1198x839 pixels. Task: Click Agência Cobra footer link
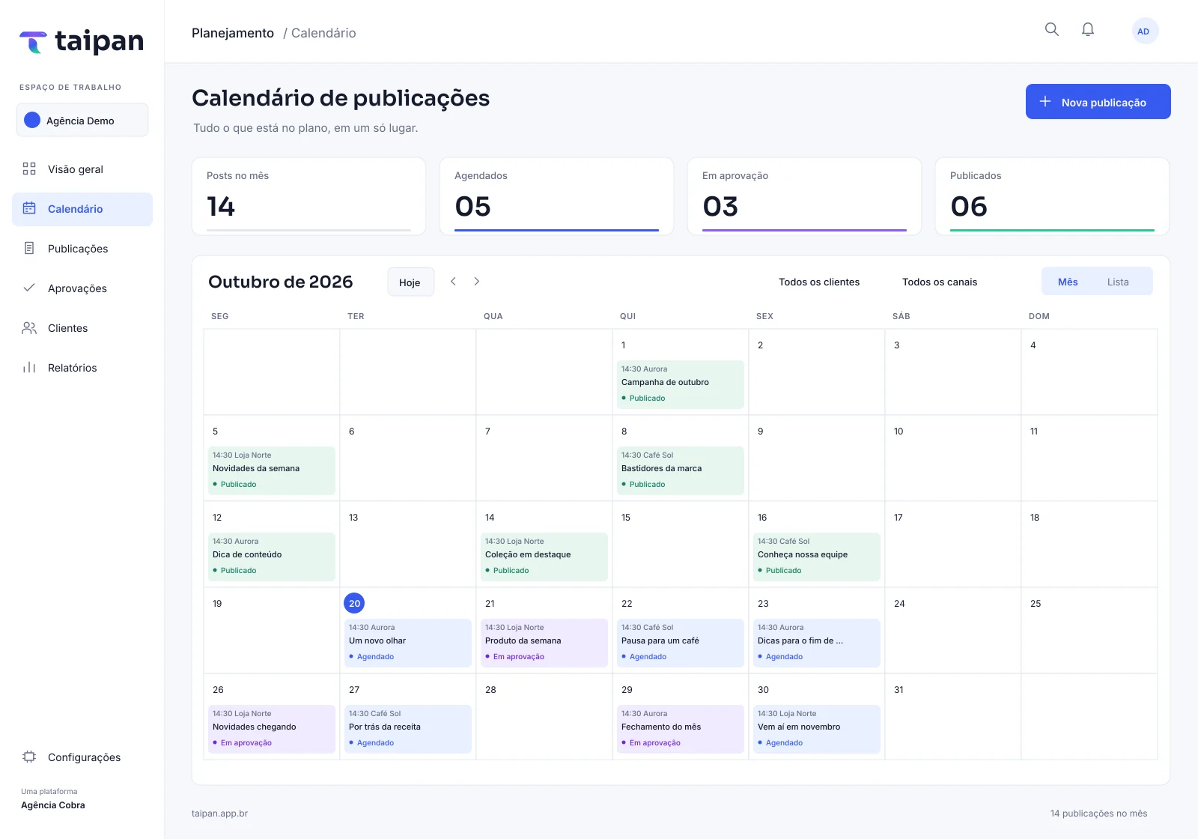click(53, 805)
